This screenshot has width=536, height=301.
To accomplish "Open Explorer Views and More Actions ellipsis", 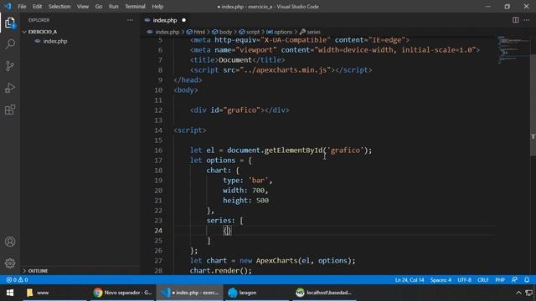I will click(131, 20).
